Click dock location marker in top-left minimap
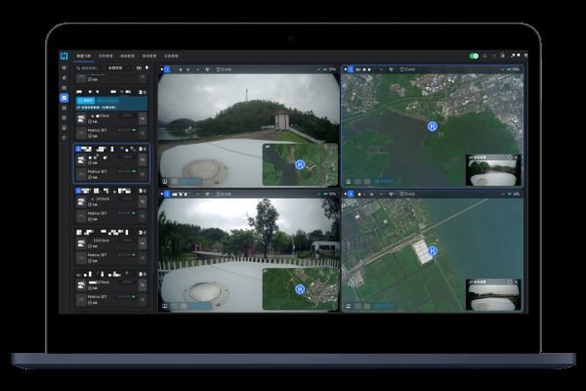 pos(301,165)
